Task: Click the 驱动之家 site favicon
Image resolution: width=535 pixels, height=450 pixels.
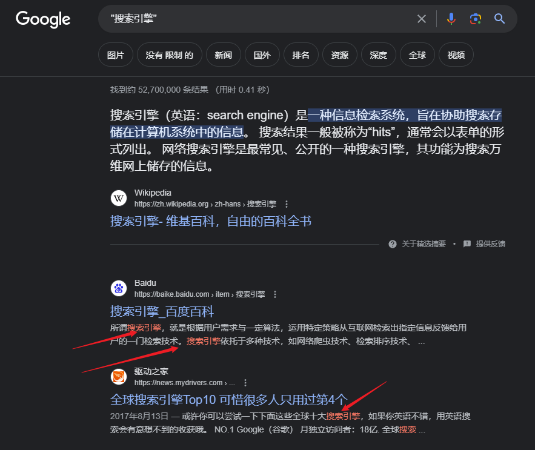Action: click(x=119, y=377)
